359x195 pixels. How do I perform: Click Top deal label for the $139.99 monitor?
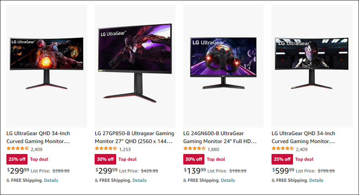tap(216, 159)
